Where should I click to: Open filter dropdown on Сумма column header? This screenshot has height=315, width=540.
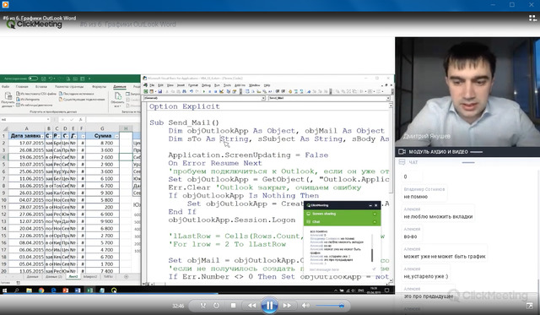pos(116,136)
